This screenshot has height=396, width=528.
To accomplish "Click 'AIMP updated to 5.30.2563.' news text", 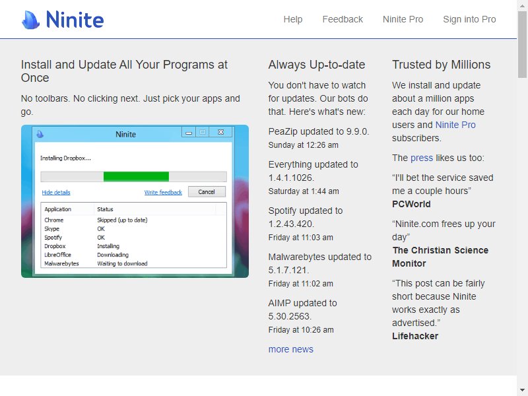I will click(302, 310).
